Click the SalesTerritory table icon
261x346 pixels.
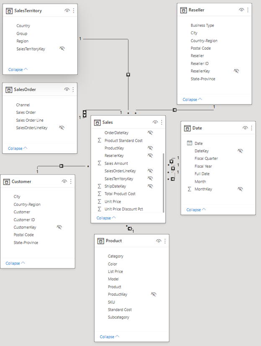9,11
